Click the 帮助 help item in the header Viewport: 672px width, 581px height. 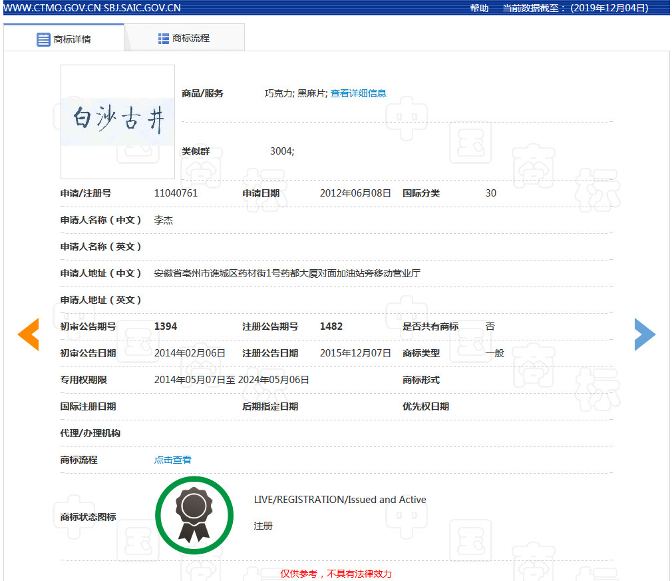(x=479, y=8)
